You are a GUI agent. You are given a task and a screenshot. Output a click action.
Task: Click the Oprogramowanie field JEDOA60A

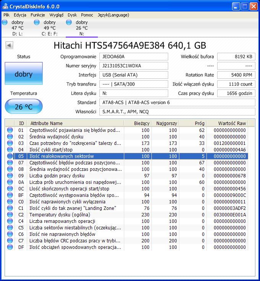point(134,57)
